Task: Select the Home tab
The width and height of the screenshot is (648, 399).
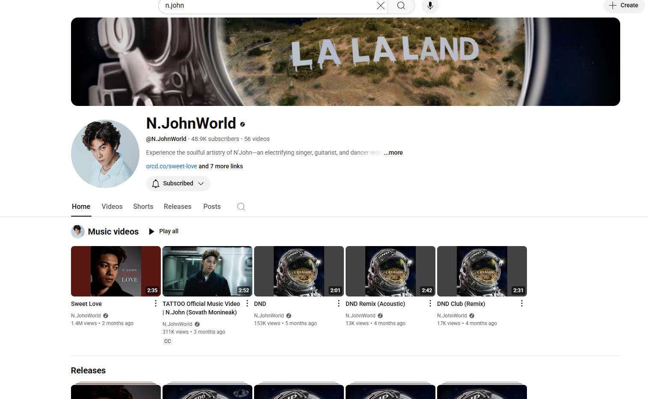Action: (x=81, y=207)
